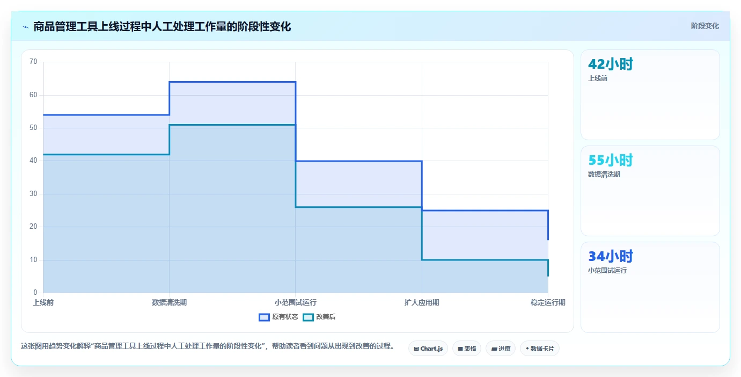The height and width of the screenshot is (377, 741).
Task: Click the 55小时 value text
Action: 611,160
